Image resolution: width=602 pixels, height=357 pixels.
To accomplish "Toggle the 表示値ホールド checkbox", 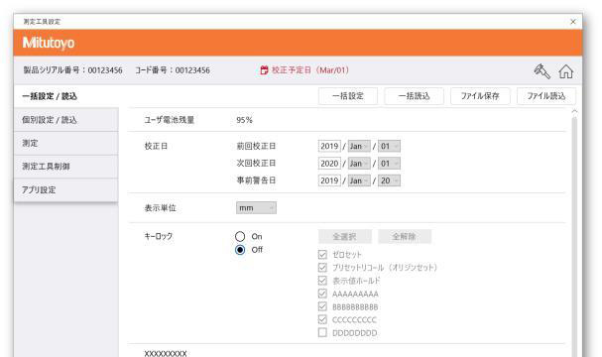I will 322,281.
